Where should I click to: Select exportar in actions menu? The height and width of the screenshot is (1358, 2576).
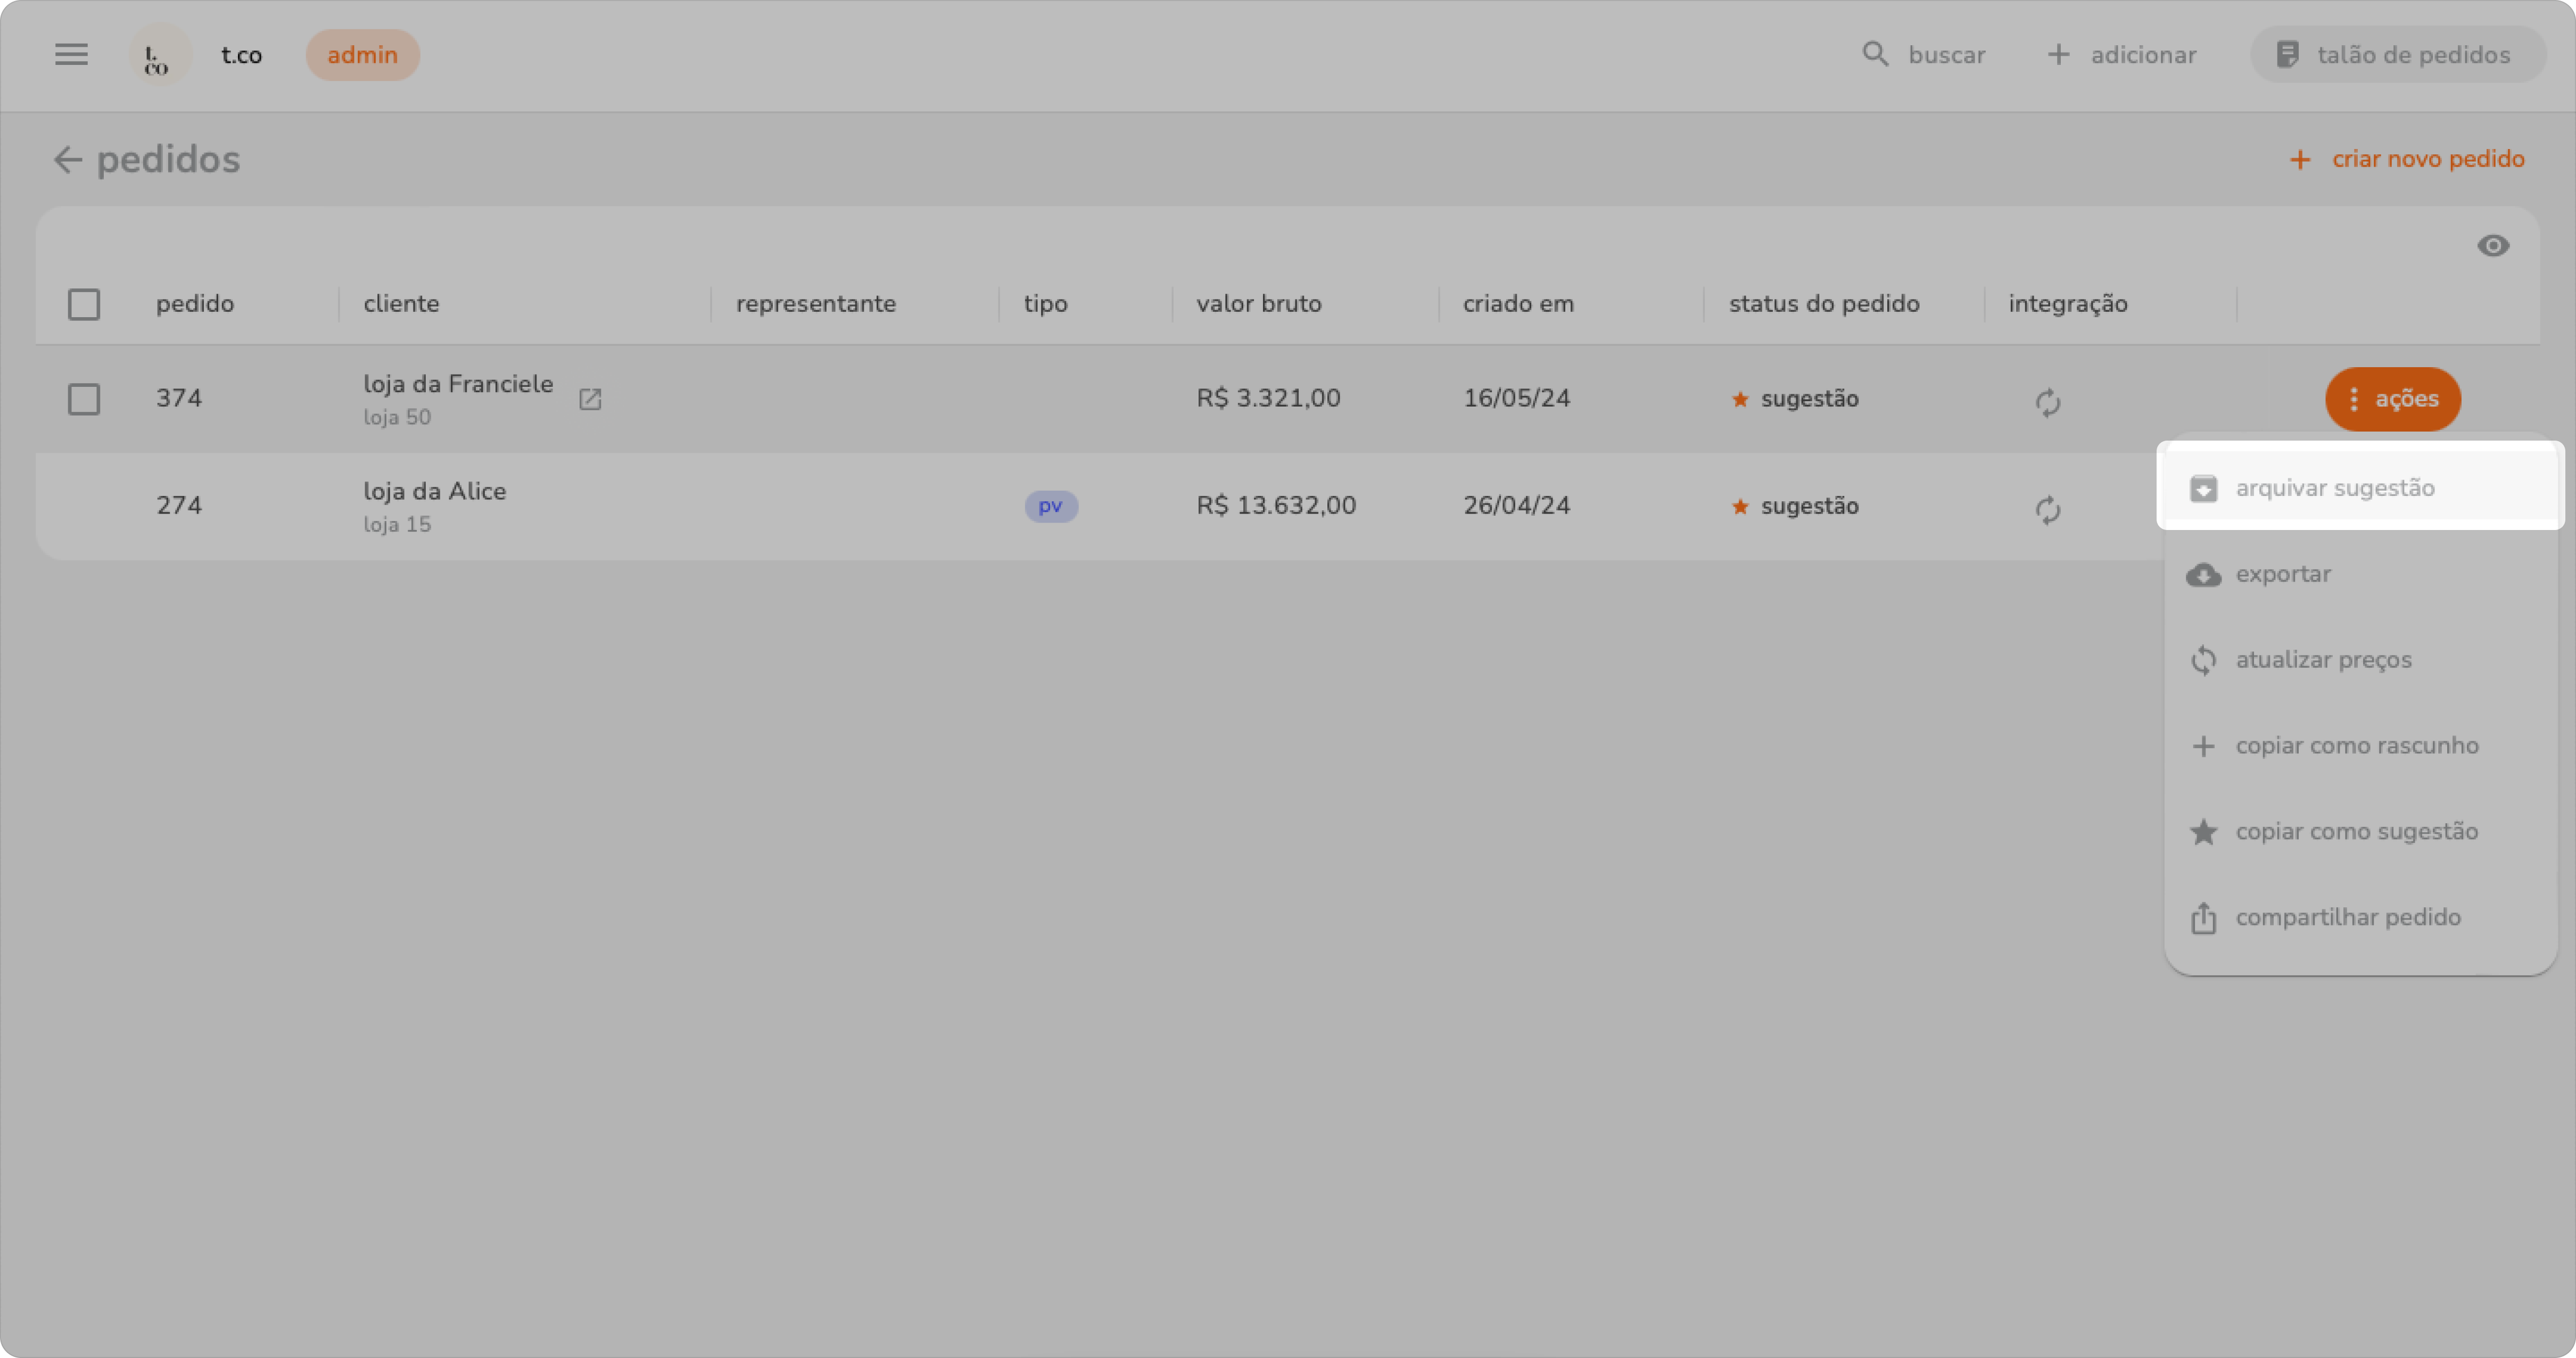(x=2282, y=574)
